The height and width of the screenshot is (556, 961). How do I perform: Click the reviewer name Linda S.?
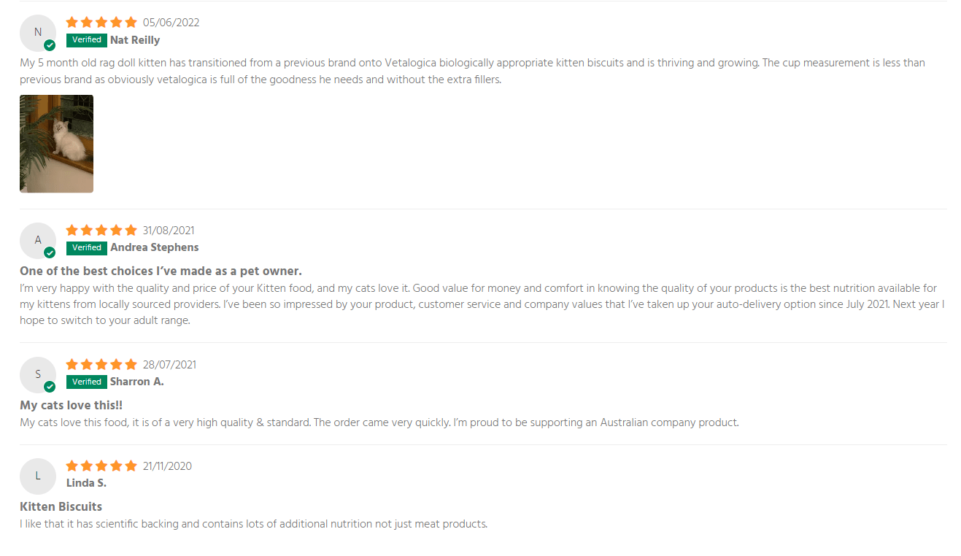[x=86, y=483]
